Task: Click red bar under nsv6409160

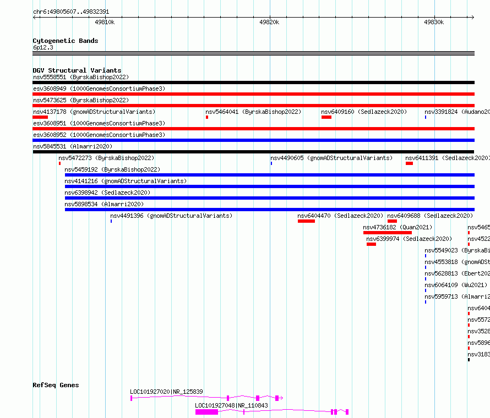Action: click(x=326, y=117)
